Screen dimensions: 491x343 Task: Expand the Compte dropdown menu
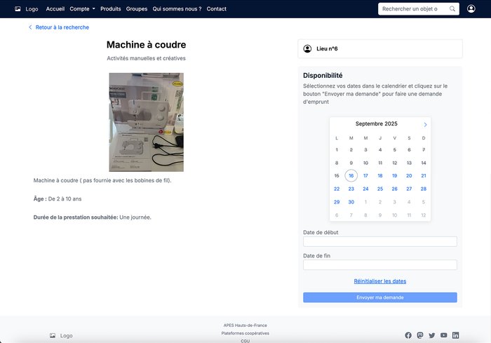click(82, 9)
